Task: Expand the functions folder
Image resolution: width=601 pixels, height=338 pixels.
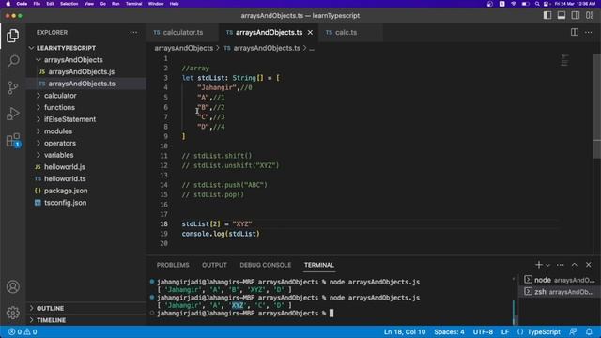Action: click(x=85, y=107)
